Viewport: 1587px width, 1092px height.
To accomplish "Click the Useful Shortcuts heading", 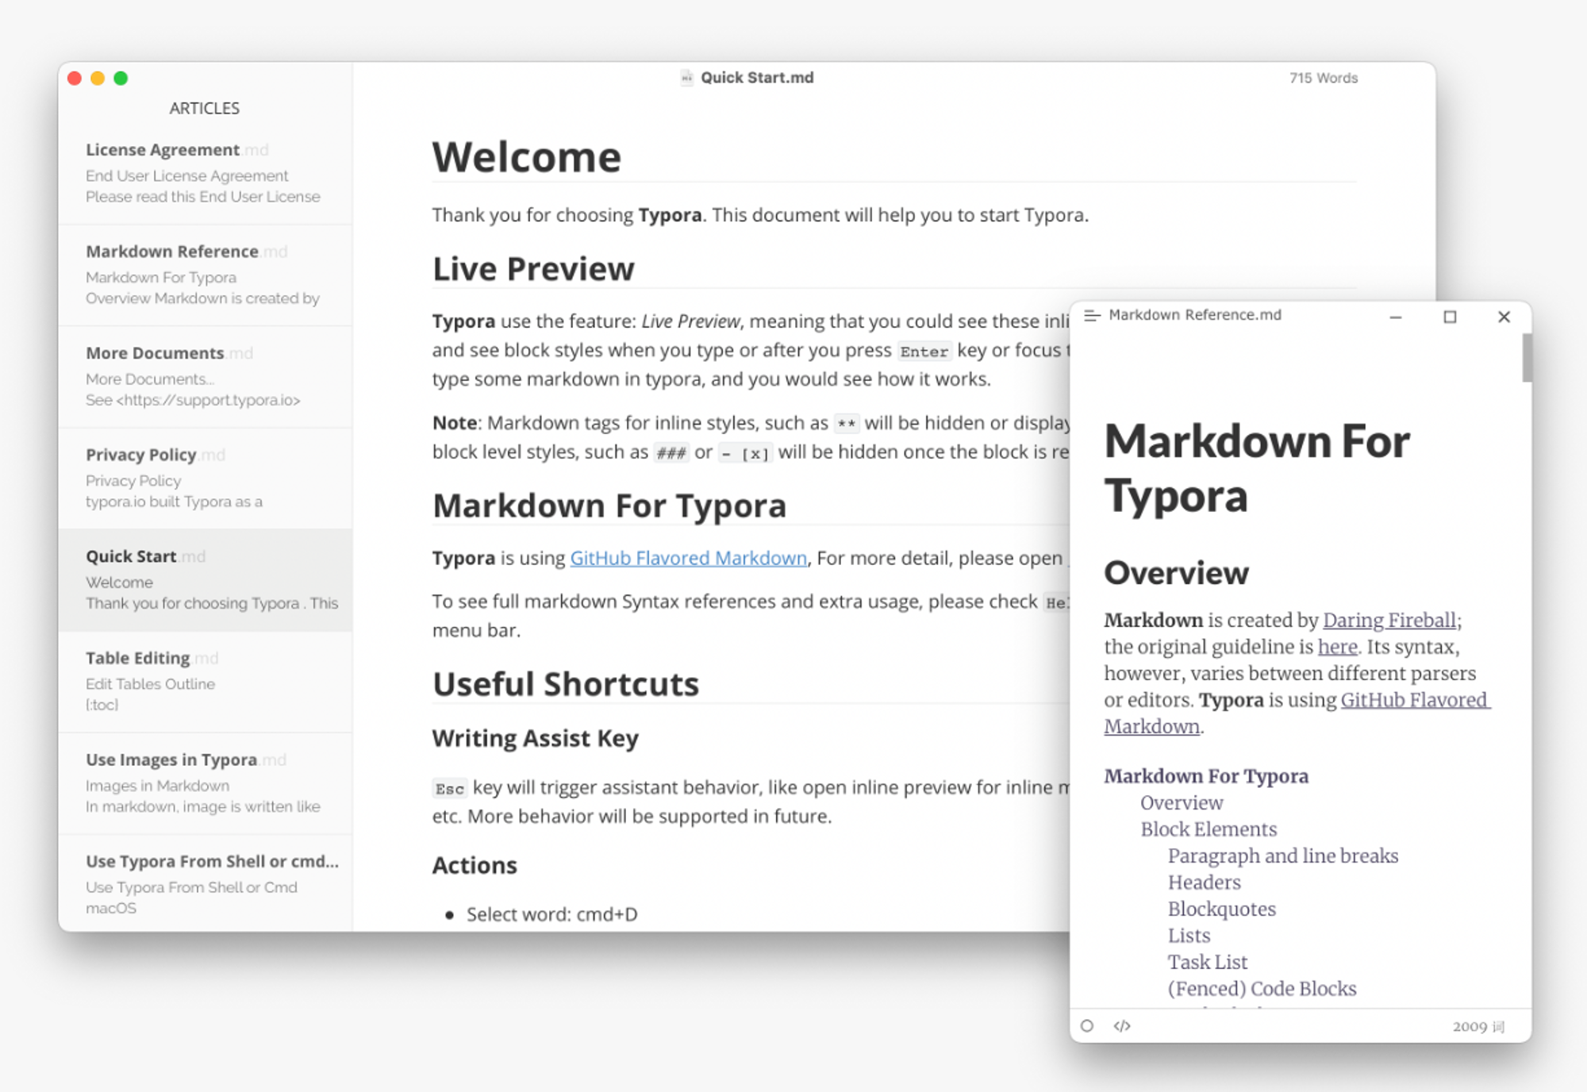I will click(x=566, y=684).
